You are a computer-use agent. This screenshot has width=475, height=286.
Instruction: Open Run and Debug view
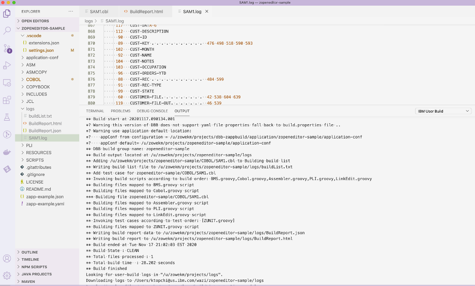(x=7, y=65)
